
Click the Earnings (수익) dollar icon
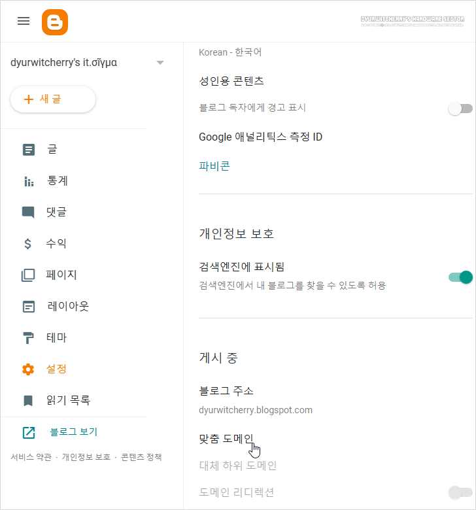[x=28, y=244]
